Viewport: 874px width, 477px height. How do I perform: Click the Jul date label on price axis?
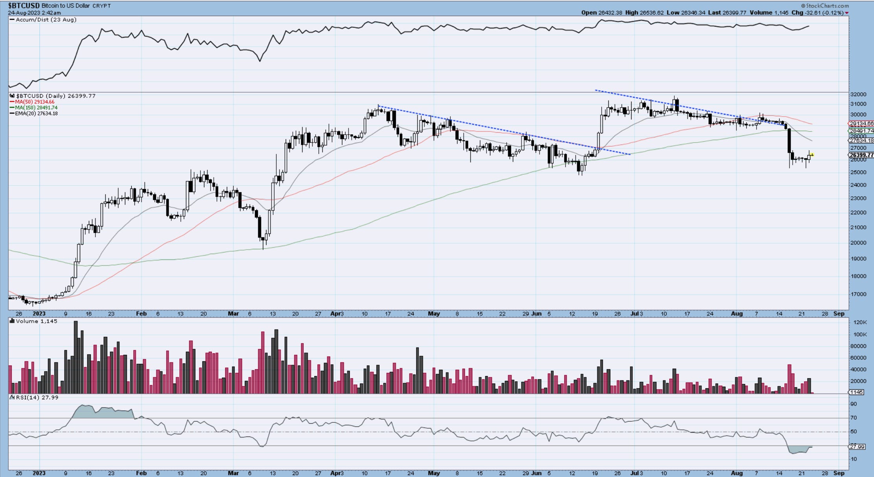pos(634,314)
